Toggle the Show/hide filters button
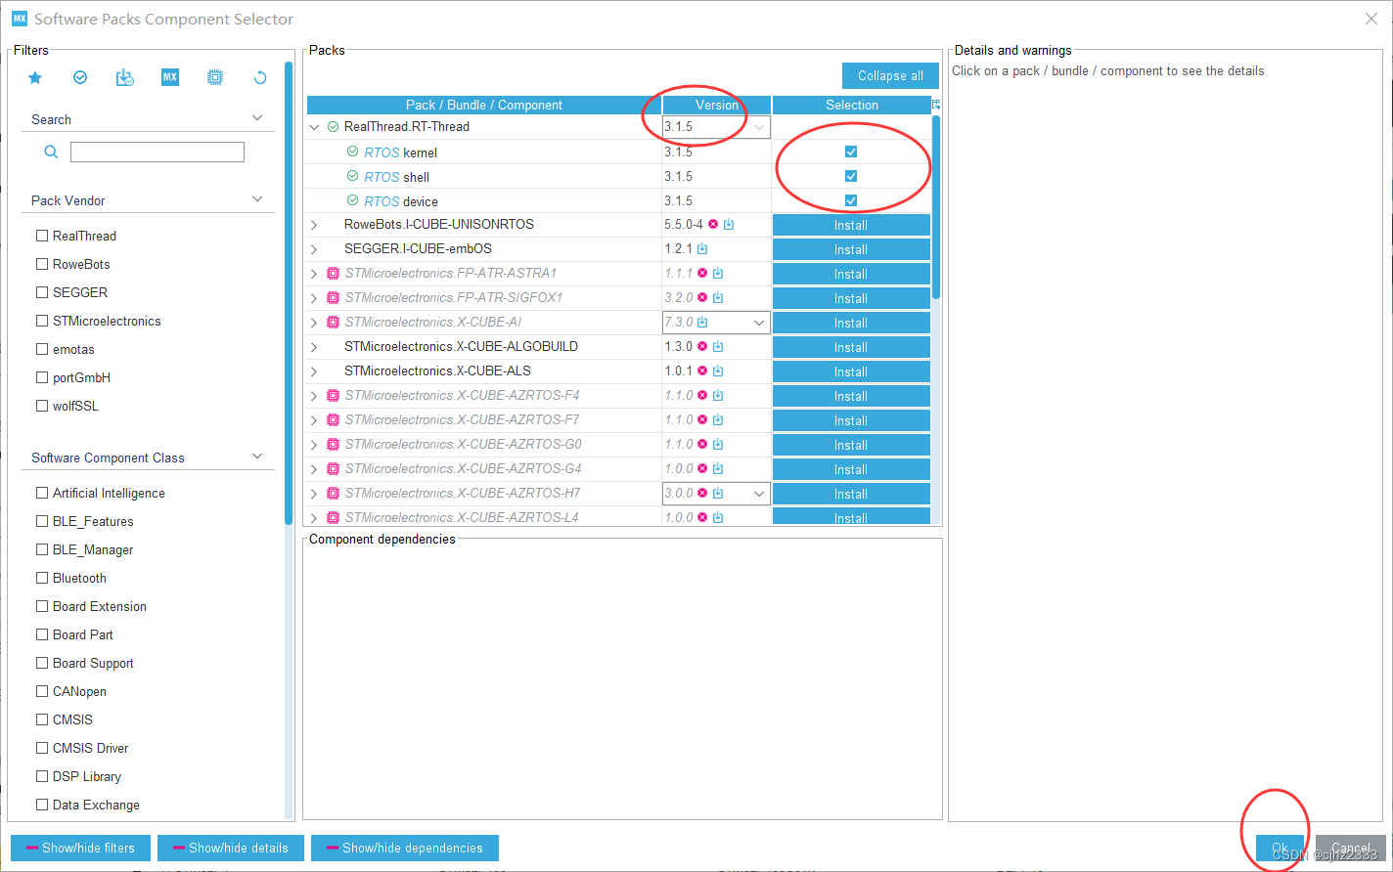 [80, 848]
